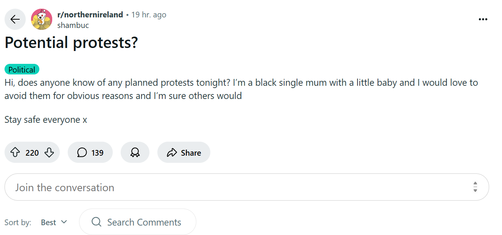Share this post
Screen dimensions: 502x235
(184, 153)
